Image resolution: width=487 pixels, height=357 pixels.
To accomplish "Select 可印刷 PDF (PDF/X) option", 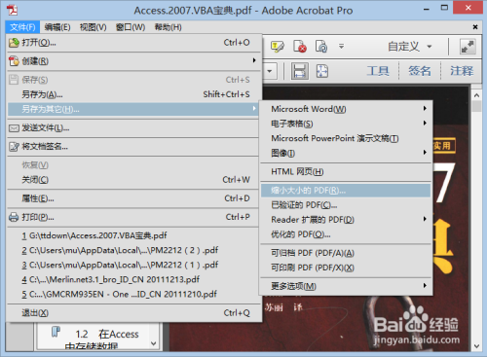I will [346, 268].
